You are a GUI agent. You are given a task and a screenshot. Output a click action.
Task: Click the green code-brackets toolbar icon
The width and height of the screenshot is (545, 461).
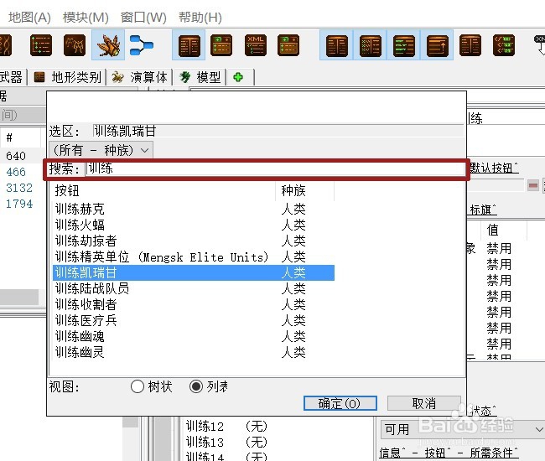tap(504, 45)
